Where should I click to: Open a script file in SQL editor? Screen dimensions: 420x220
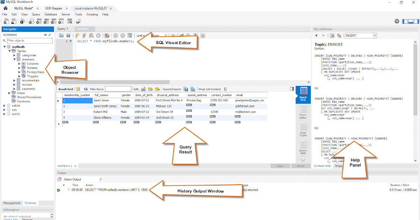point(61,36)
